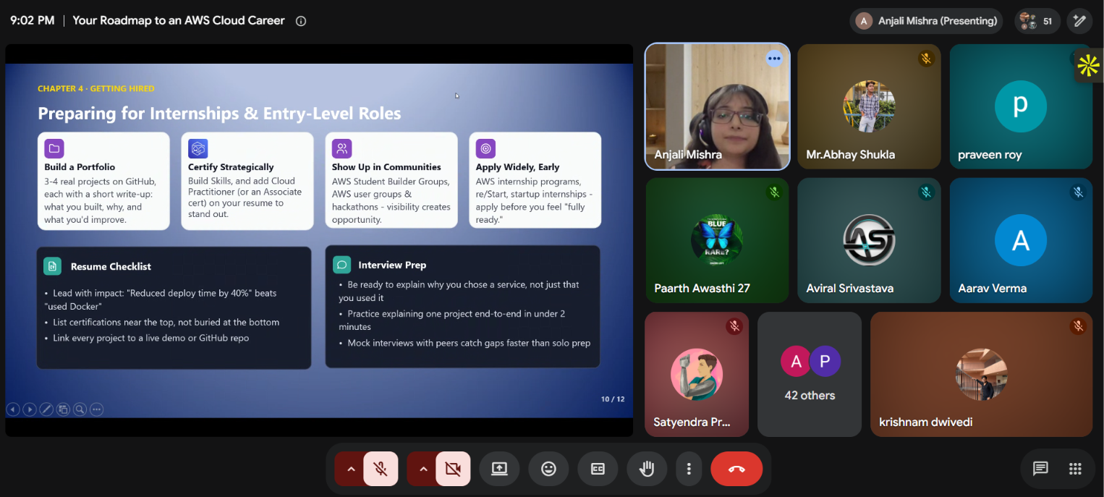Screen dimensions: 1104x497
Task: Show the 42 others participants tile
Action: pos(810,374)
